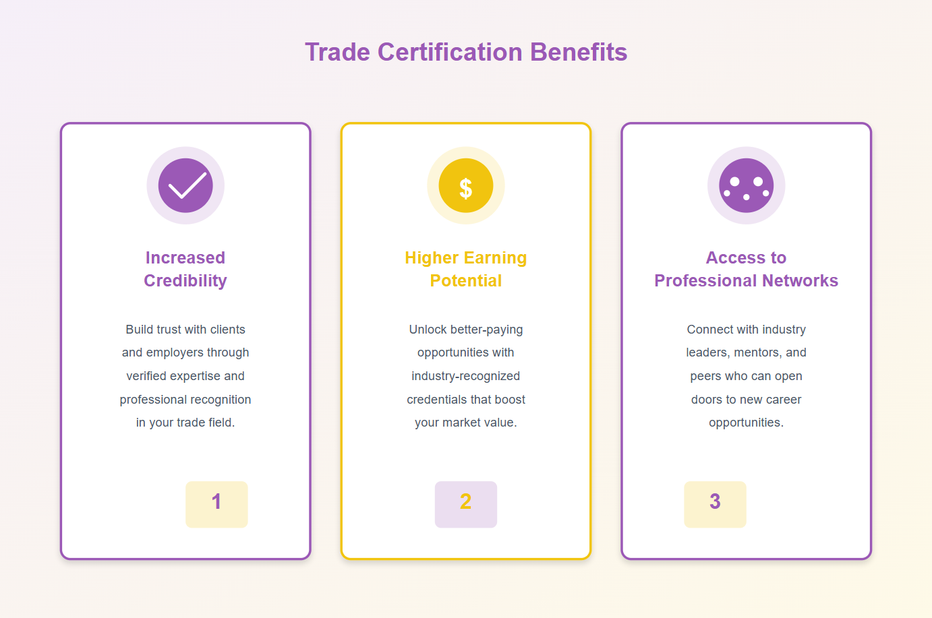Click the number 1 badge
This screenshot has height=618, width=932.
coord(216,504)
